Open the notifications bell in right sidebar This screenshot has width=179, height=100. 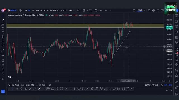pyautogui.click(x=176, y=76)
